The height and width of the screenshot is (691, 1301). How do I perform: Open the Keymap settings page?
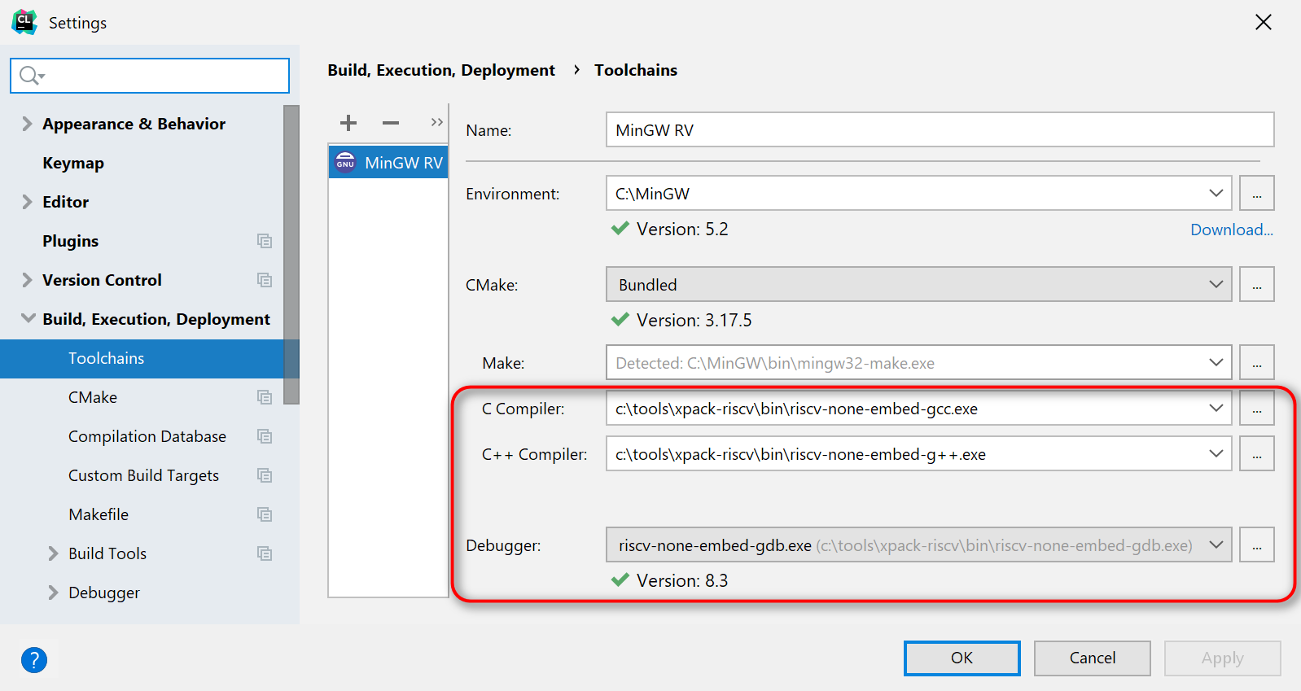pos(73,163)
